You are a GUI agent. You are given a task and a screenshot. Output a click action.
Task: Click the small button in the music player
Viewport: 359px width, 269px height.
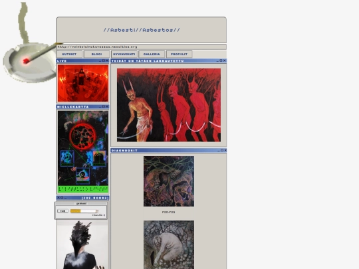pyautogui.click(x=62, y=211)
